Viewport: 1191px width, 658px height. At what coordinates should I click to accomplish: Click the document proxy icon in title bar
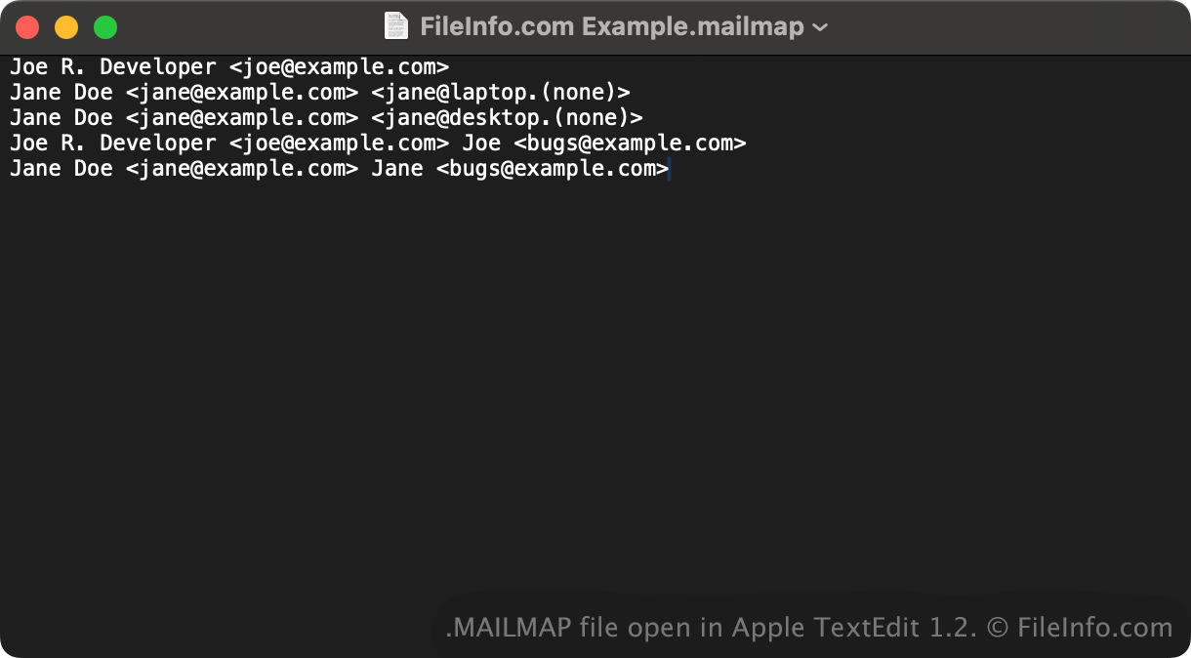tap(395, 26)
